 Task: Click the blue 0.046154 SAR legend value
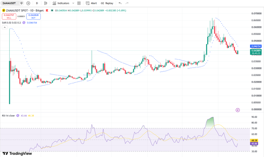tap(32, 22)
